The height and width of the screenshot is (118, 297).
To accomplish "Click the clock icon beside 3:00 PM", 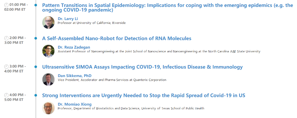I will [6, 66].
